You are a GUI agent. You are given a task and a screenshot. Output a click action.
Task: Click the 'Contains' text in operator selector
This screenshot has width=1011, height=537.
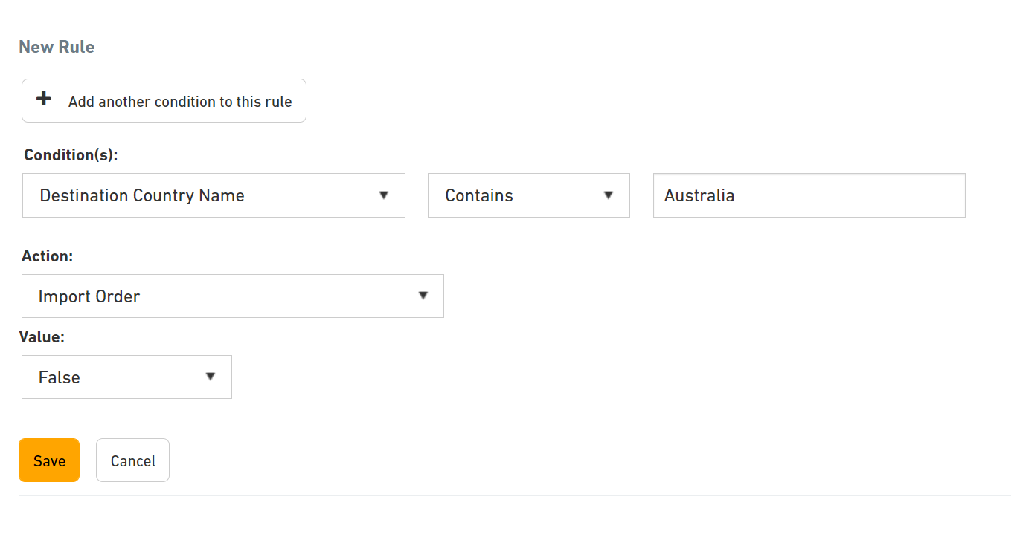[x=479, y=196]
